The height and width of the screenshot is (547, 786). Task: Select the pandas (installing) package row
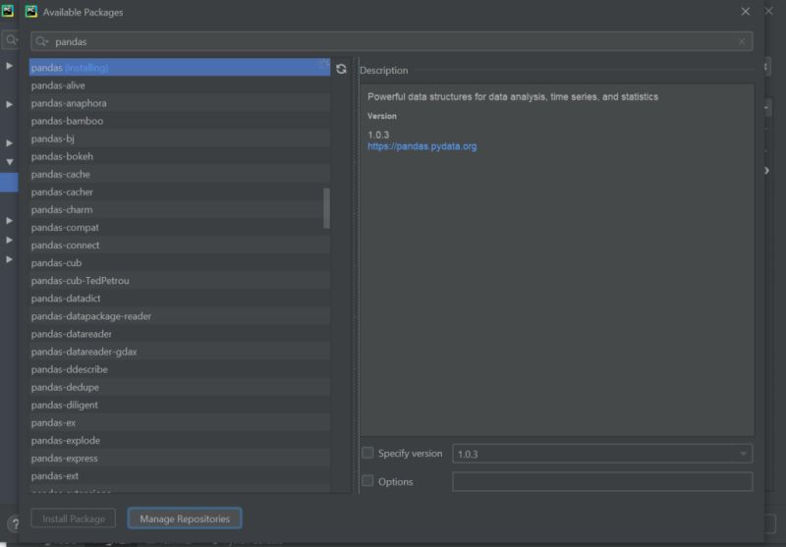click(x=180, y=68)
